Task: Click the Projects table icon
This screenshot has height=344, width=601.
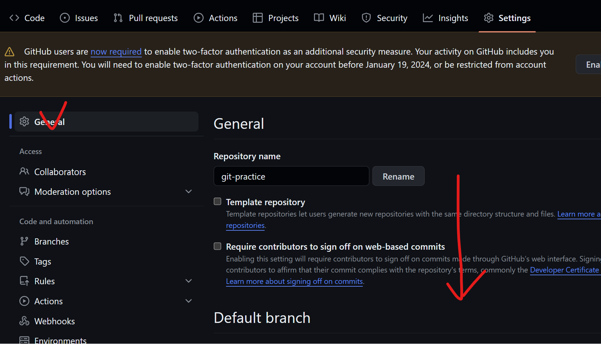Action: (258, 18)
